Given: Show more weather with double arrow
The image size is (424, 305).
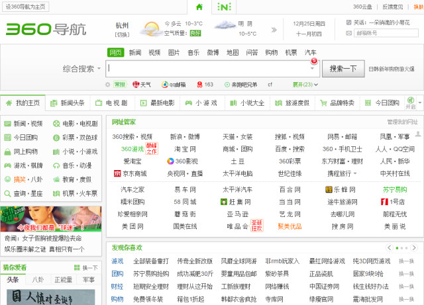Looking at the screenshot, I should coord(274,30).
